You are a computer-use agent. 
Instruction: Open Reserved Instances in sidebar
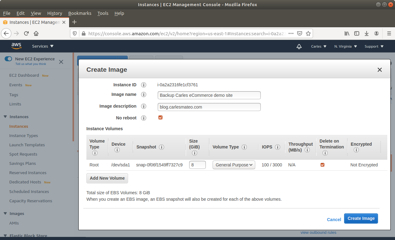tap(28, 173)
